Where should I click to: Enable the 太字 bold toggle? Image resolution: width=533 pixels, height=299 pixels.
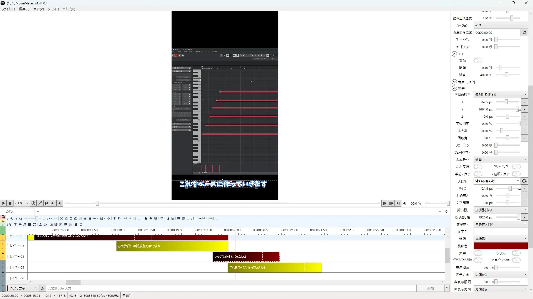coord(478,253)
